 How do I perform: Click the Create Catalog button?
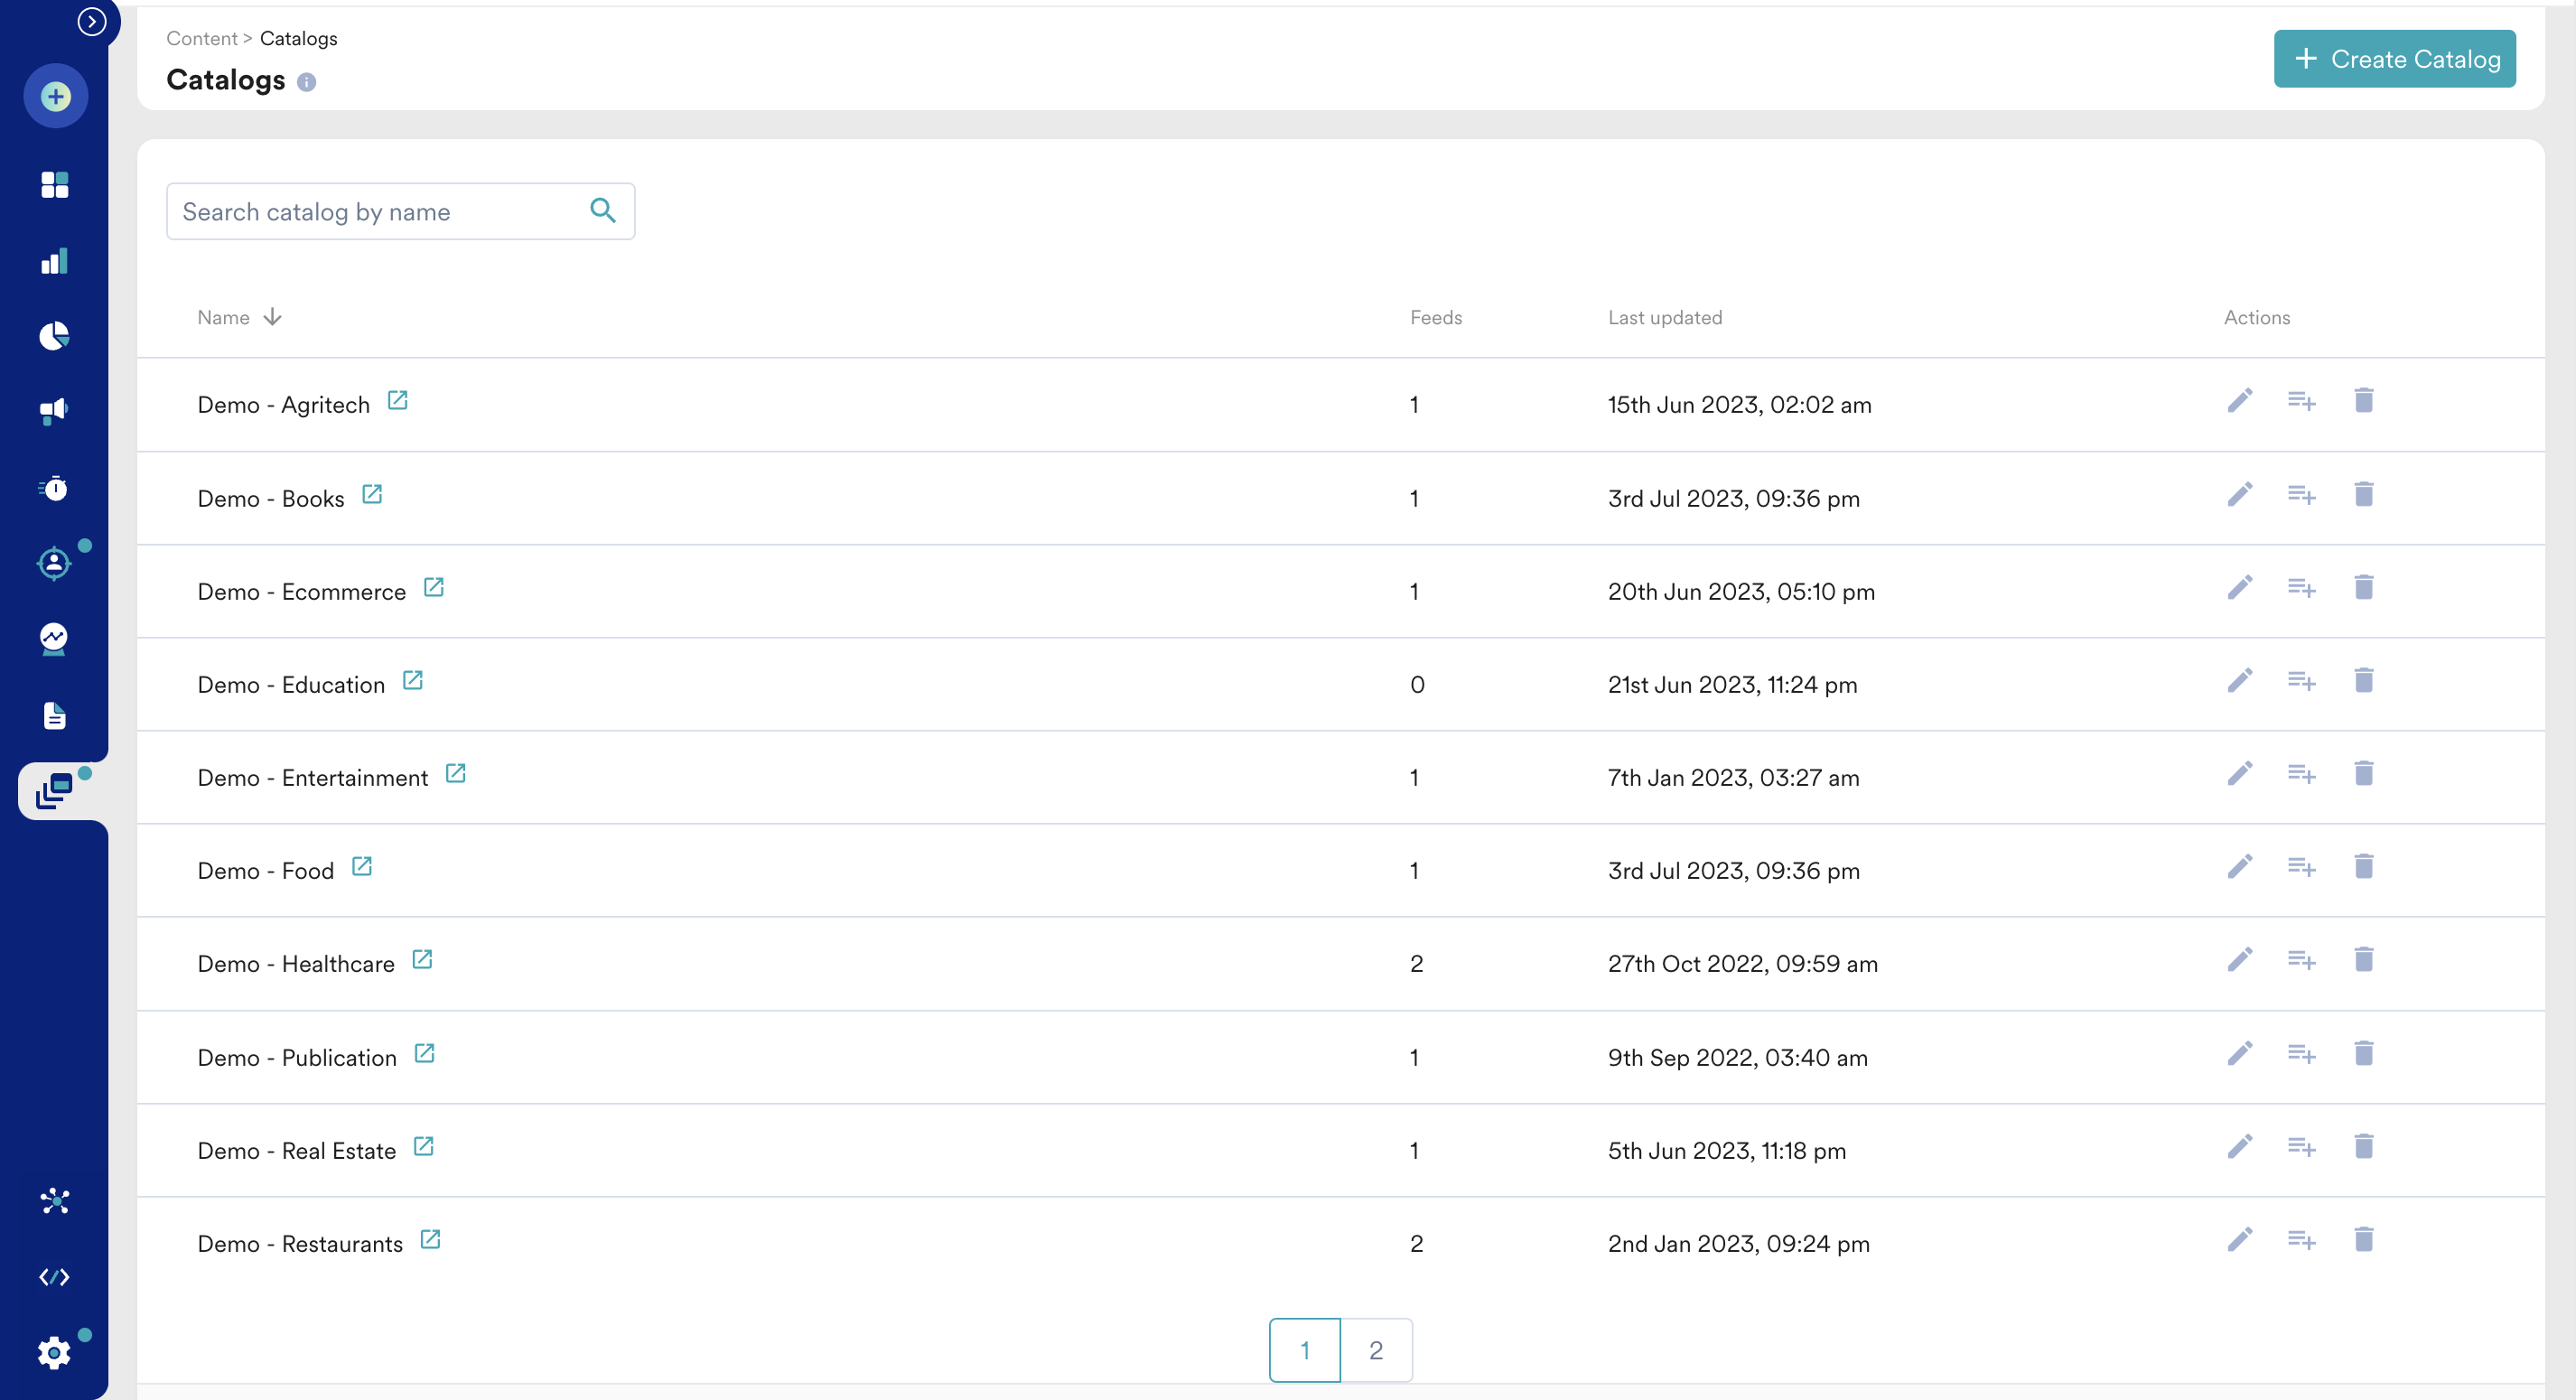click(x=2394, y=59)
